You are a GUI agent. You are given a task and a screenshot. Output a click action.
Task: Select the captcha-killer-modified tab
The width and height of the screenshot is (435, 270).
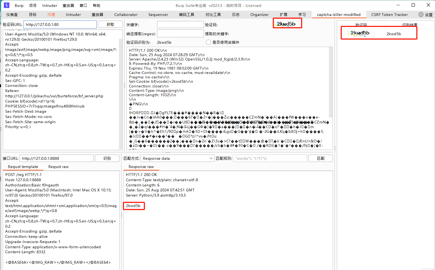(338, 15)
